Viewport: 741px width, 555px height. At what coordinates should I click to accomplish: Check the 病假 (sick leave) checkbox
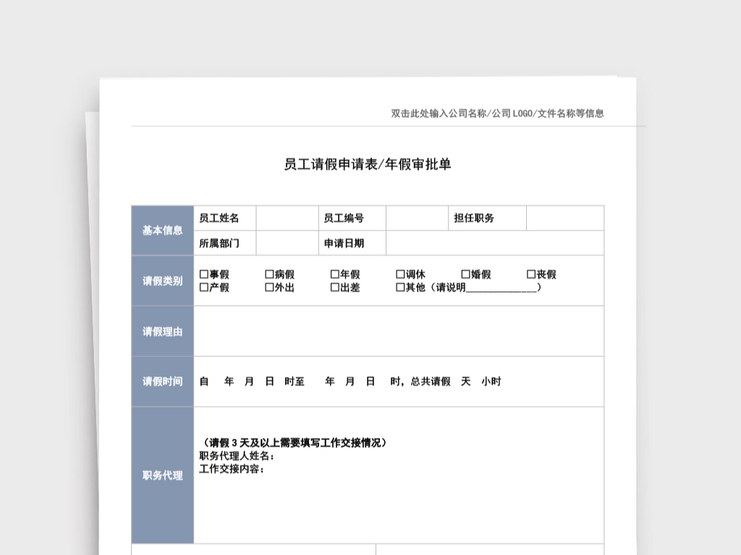coord(269,275)
